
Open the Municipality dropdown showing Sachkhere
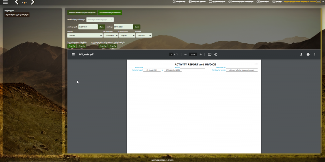[111, 36]
